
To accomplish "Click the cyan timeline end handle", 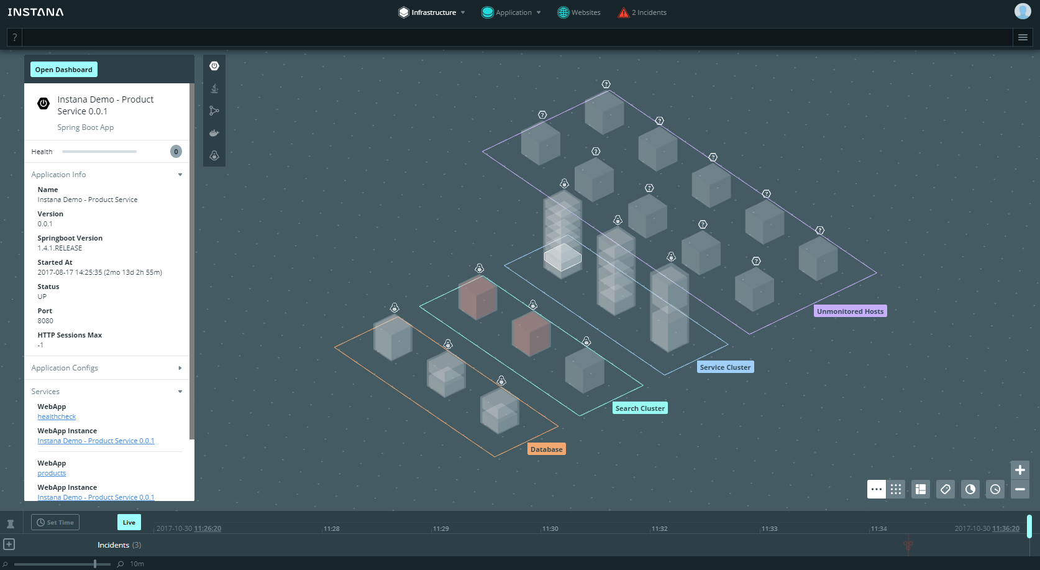I will (x=1029, y=526).
